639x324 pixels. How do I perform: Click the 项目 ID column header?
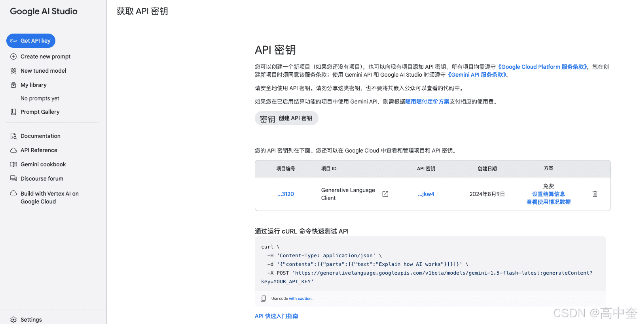pyautogui.click(x=329, y=169)
